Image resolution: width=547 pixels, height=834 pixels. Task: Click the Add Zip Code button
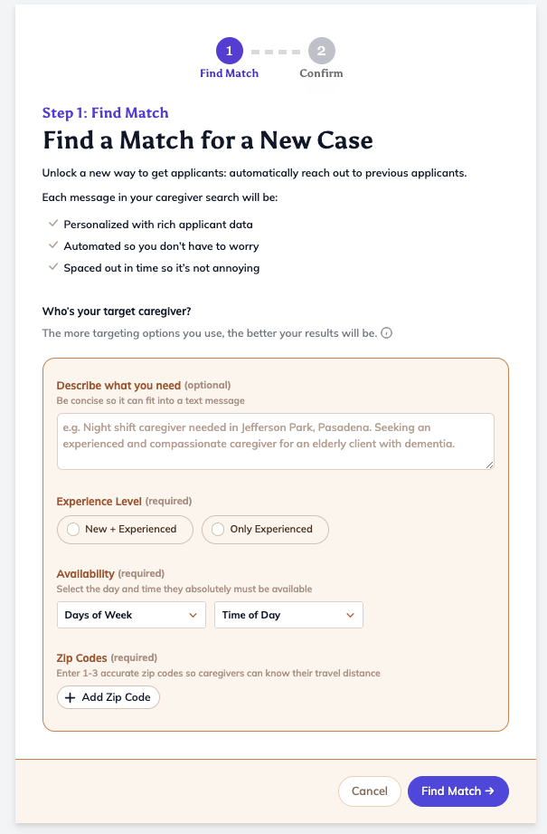[x=108, y=697]
